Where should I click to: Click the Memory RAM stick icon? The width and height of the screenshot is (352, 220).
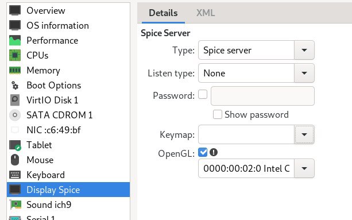click(15, 70)
